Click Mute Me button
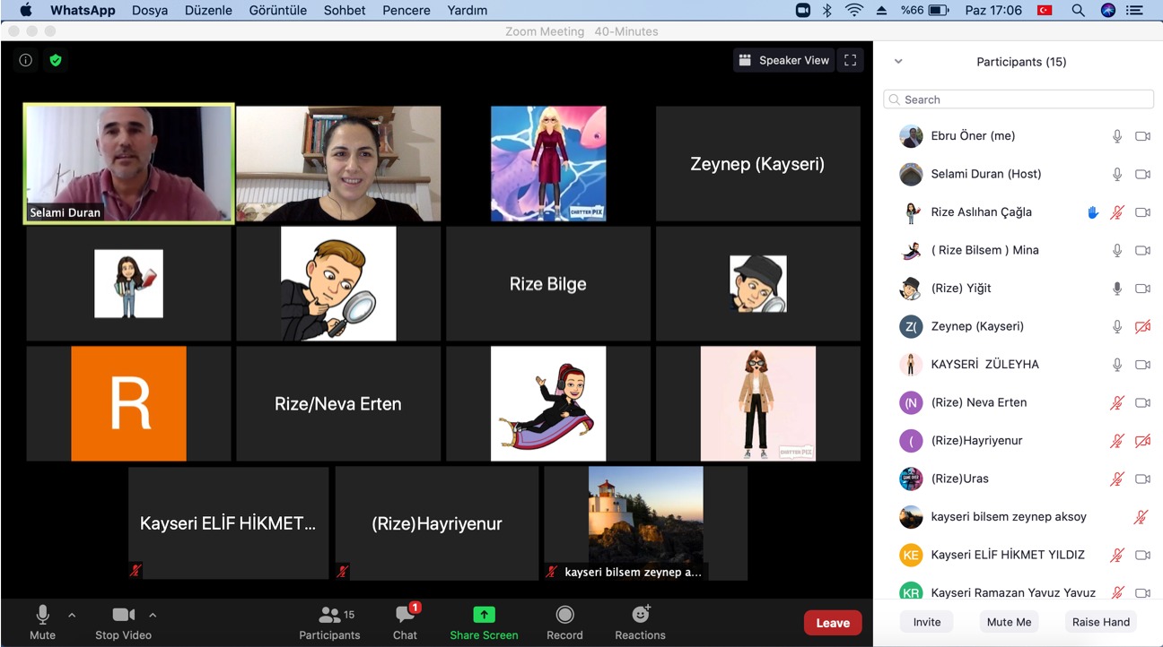This screenshot has height=647, width=1163. (1010, 622)
